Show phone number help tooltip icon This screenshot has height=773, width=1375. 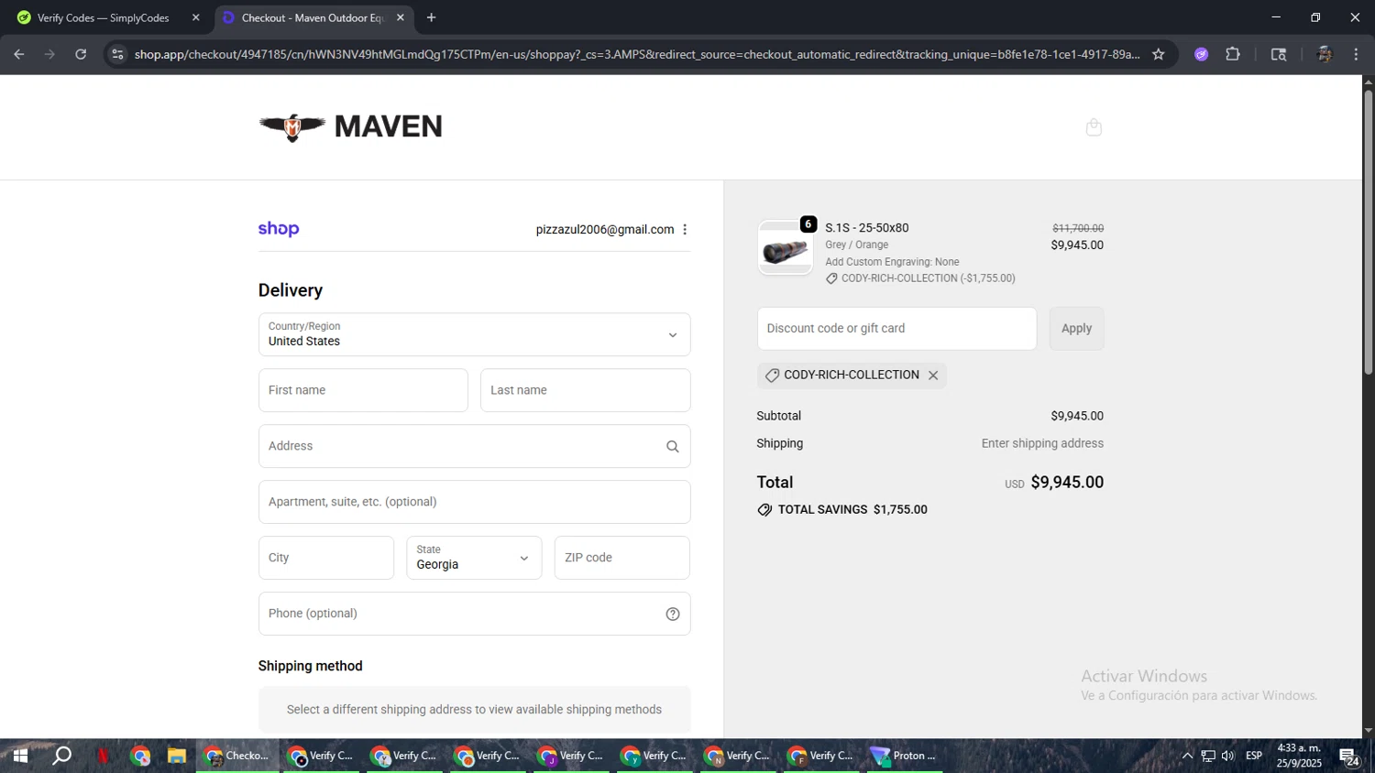(673, 615)
